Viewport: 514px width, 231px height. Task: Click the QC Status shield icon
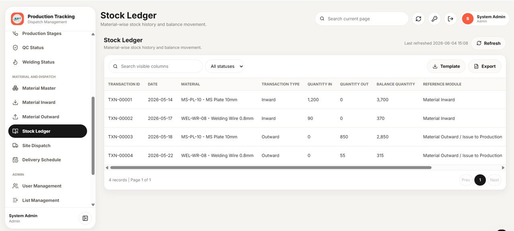click(x=15, y=48)
